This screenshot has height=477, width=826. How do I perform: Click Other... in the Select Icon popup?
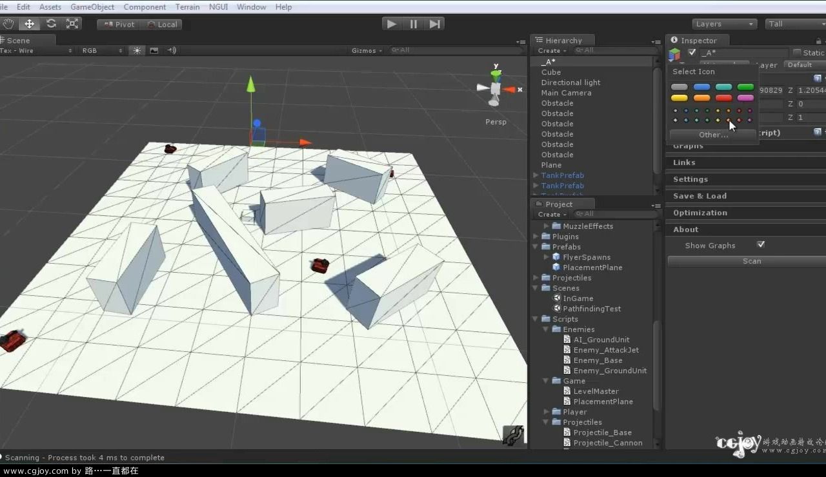[712, 135]
